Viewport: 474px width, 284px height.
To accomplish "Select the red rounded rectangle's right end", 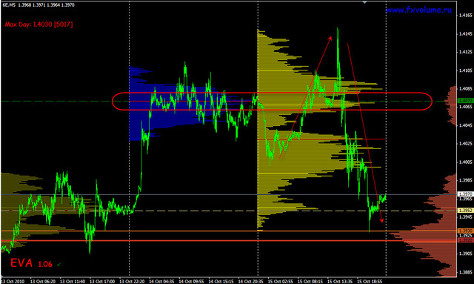I will (x=430, y=101).
